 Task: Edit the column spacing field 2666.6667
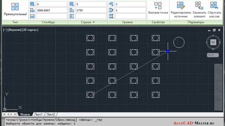click(52, 10)
